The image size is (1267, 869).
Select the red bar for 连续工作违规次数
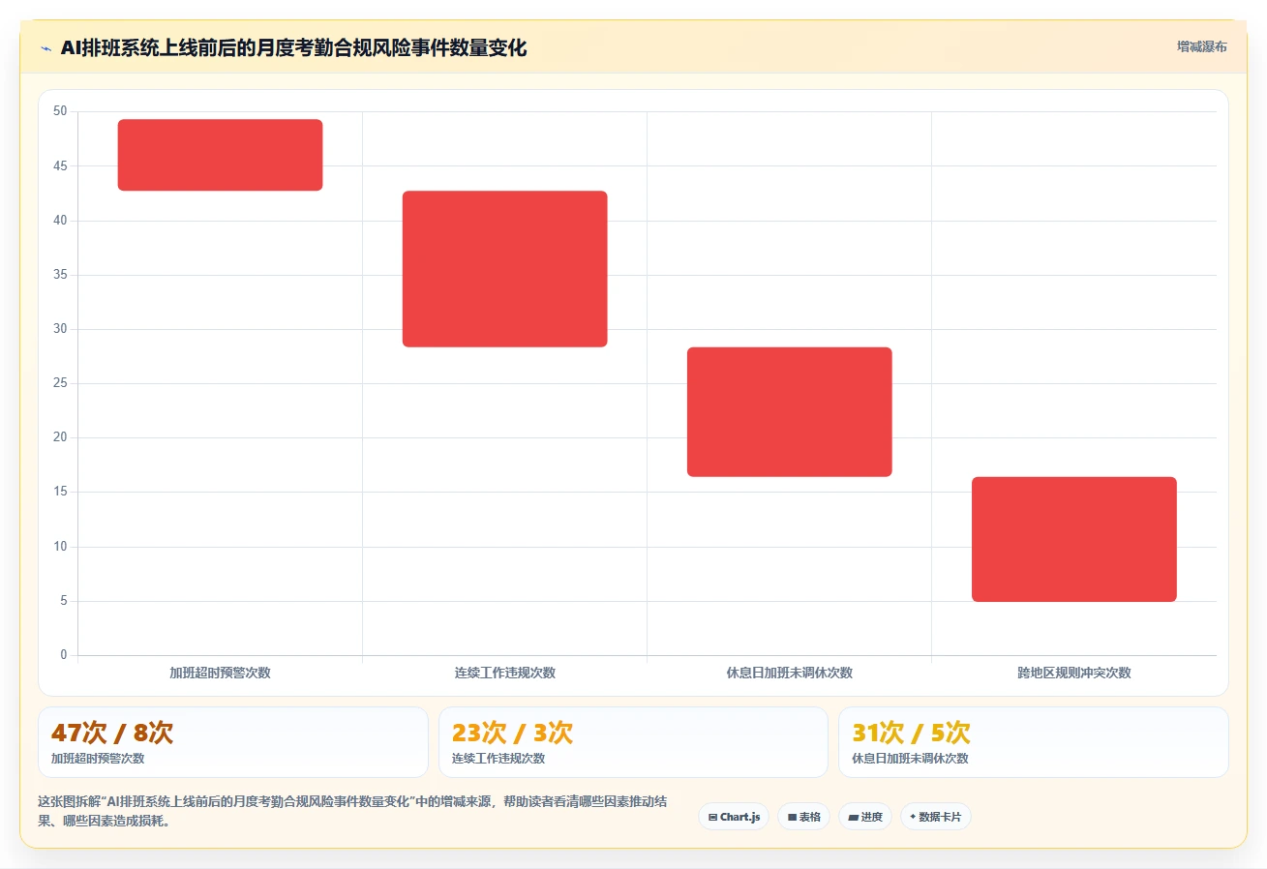(504, 269)
